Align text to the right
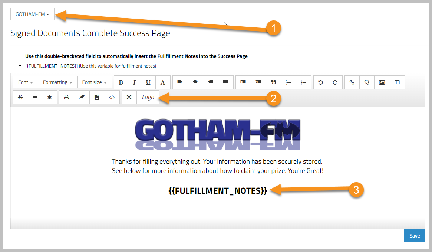 point(211,82)
